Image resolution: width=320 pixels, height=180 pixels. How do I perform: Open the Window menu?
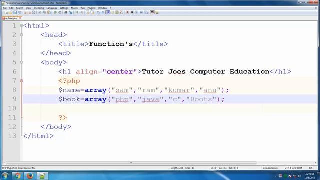pyautogui.click(x=102, y=8)
